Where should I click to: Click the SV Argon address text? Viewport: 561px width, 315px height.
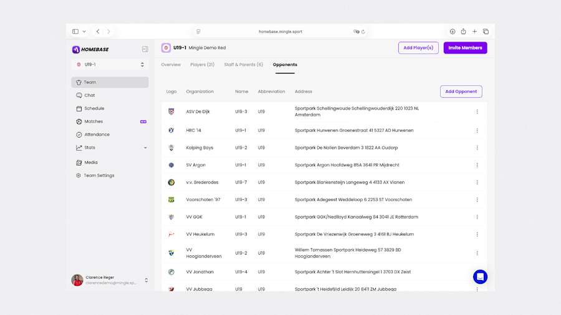pos(347,165)
